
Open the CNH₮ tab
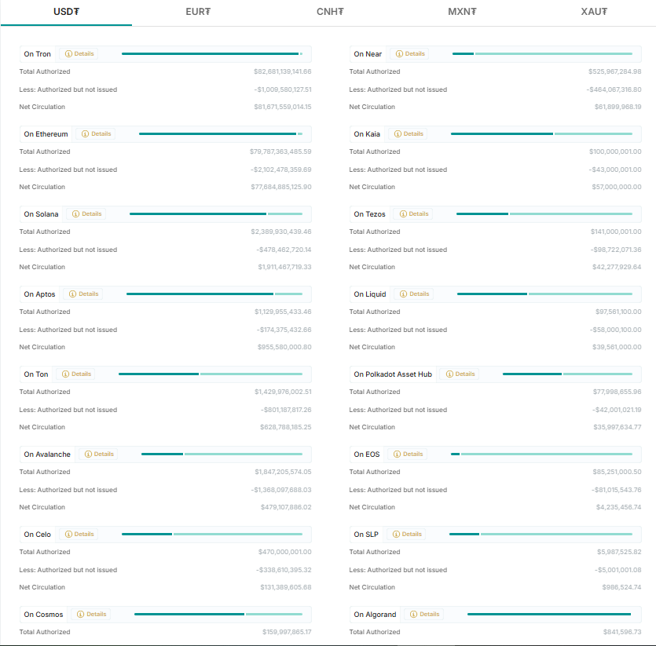[x=330, y=12]
